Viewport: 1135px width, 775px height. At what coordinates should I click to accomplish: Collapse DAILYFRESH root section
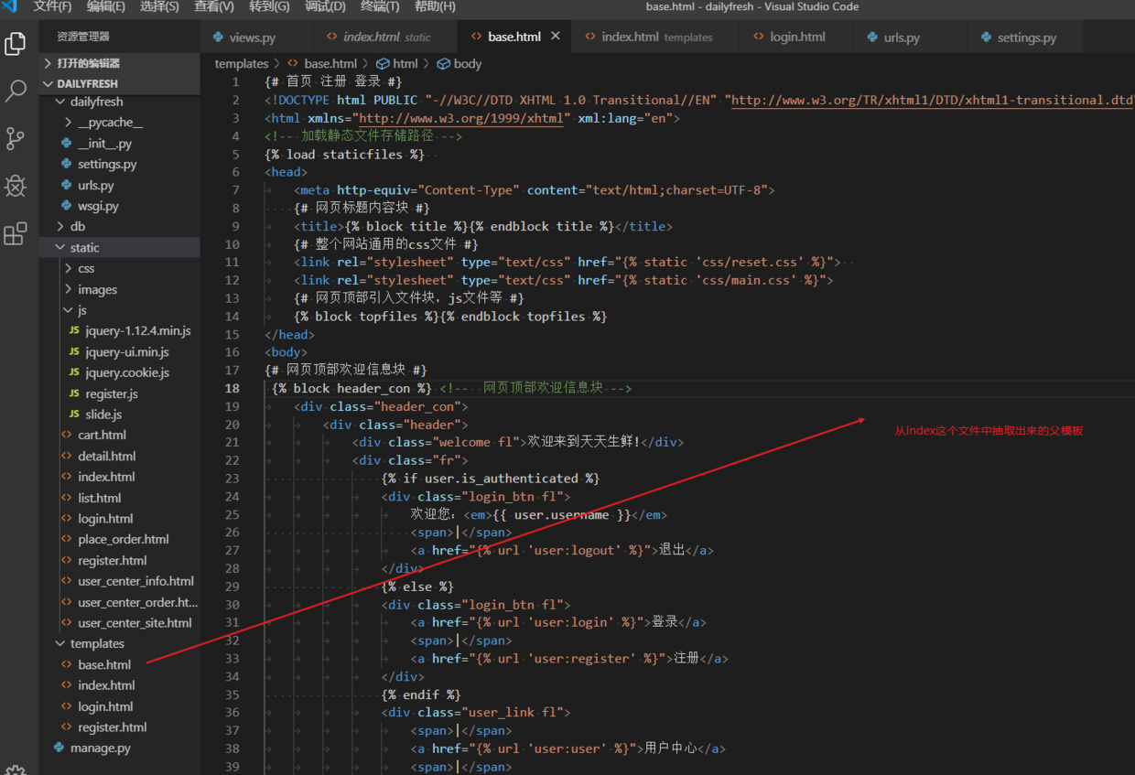point(119,83)
